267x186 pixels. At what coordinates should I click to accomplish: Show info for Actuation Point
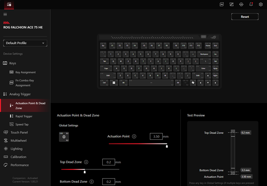pyautogui.click(x=134, y=137)
